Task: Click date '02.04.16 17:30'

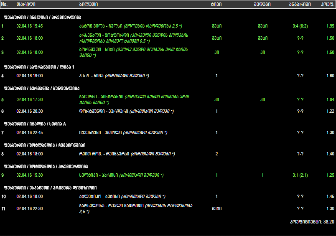Action: [30, 99]
